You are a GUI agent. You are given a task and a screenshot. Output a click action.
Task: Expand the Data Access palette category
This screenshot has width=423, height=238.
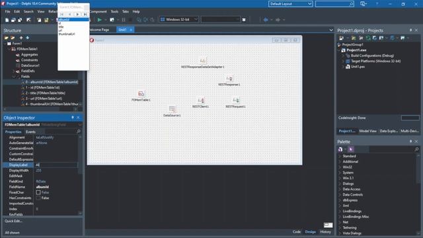coord(340,189)
